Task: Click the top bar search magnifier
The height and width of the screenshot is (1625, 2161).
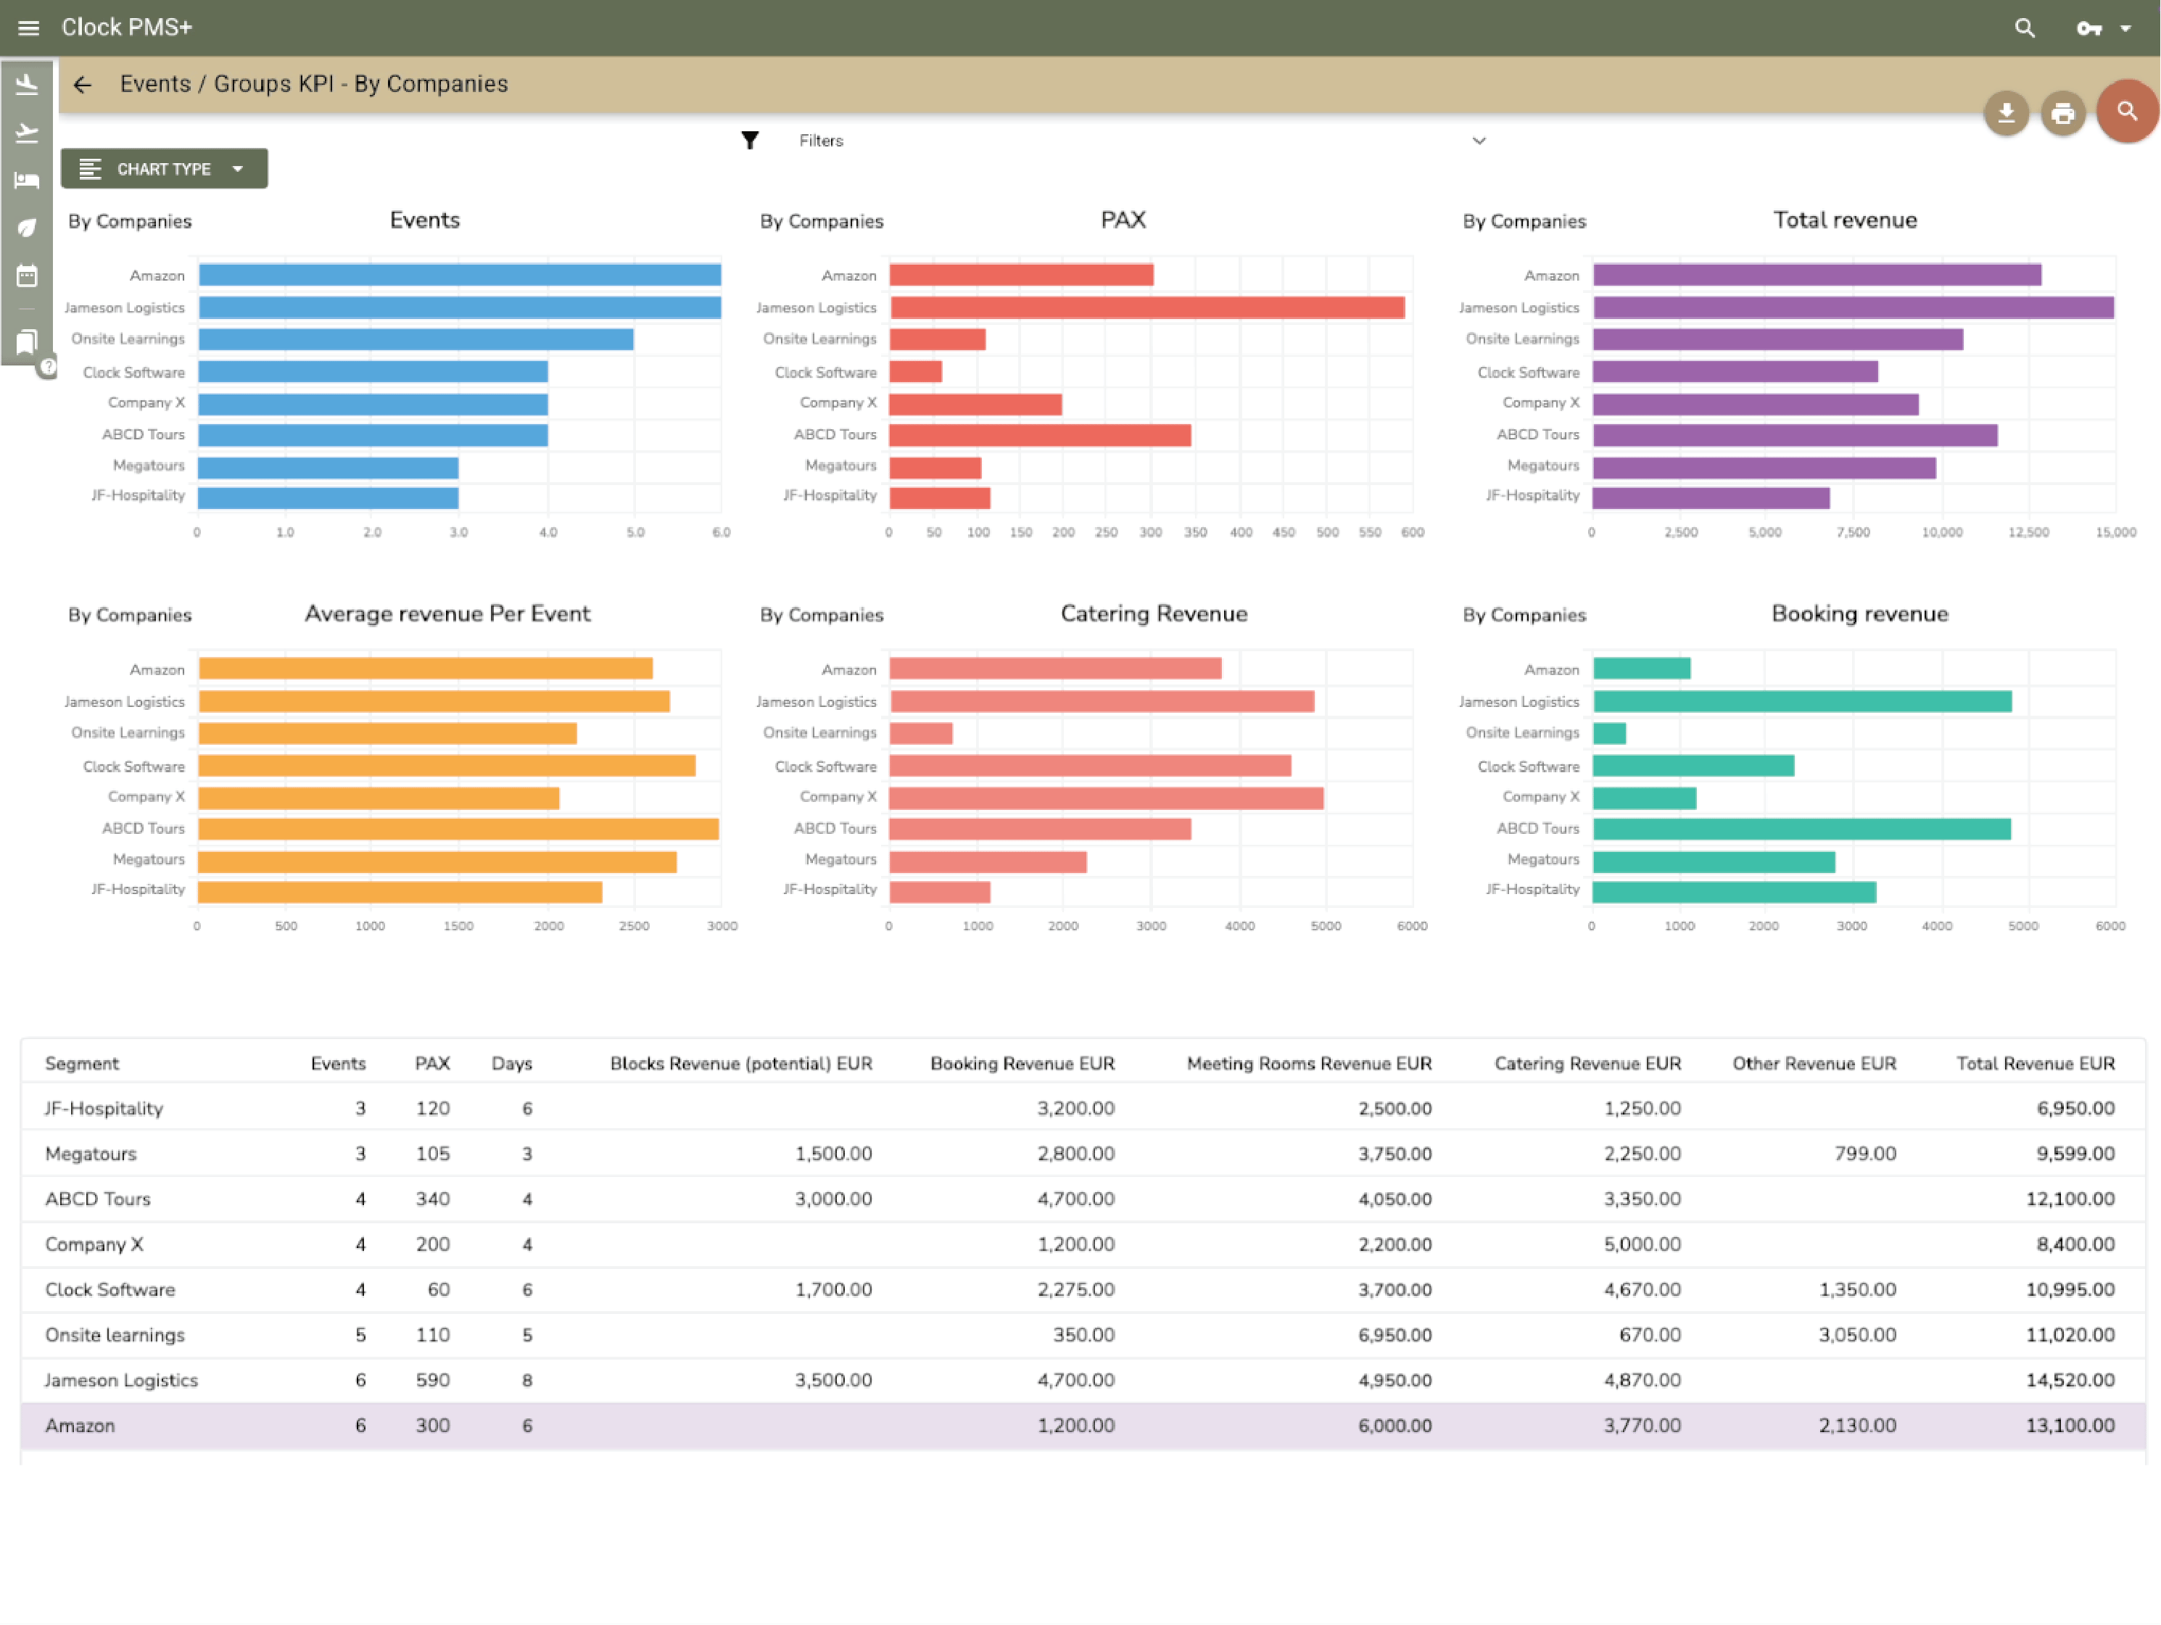Action: click(2024, 28)
